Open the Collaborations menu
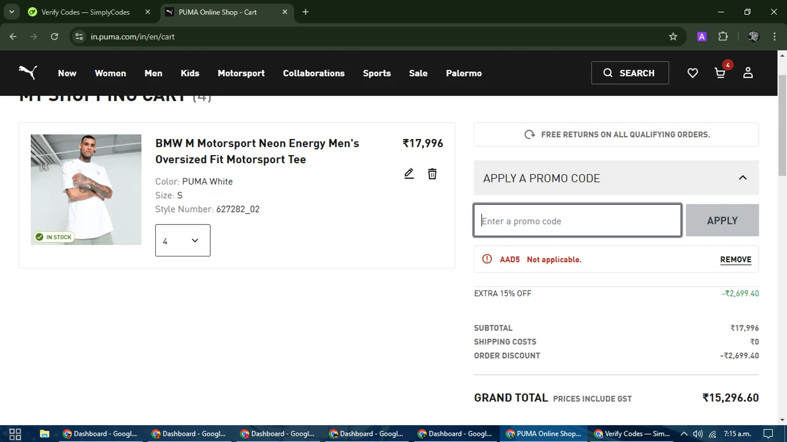787x442 pixels. (x=314, y=73)
